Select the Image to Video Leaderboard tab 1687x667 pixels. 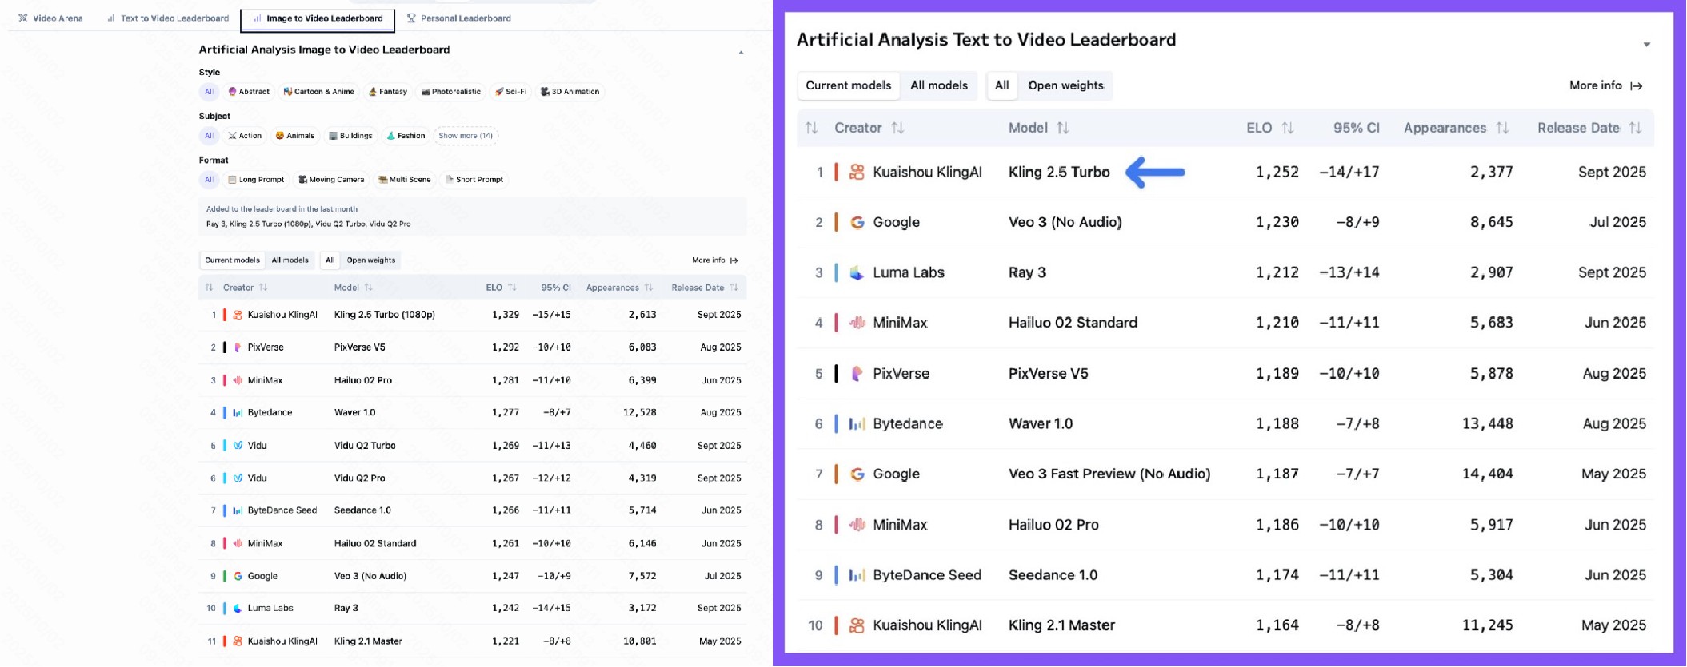click(x=318, y=18)
